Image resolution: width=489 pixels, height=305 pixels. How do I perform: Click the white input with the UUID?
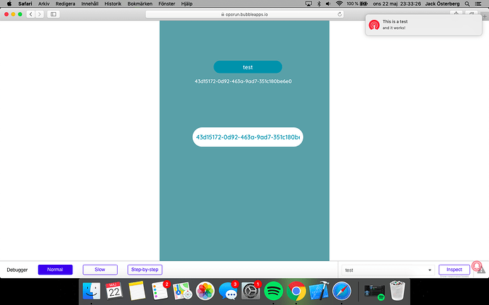tap(247, 137)
